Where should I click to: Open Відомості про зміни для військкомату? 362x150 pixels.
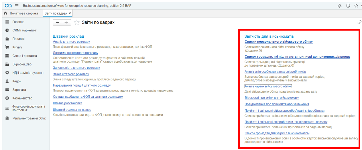[271, 98]
